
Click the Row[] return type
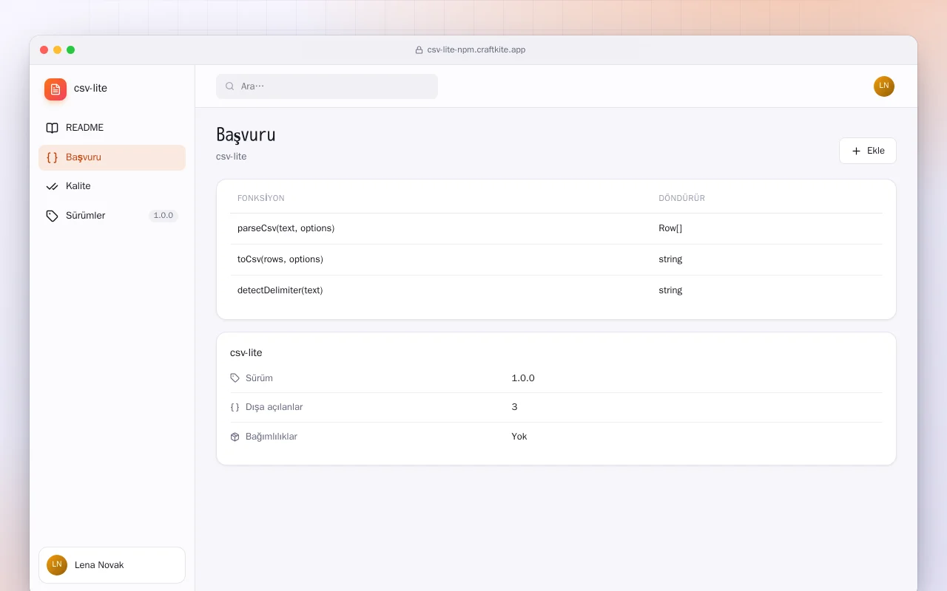click(670, 229)
